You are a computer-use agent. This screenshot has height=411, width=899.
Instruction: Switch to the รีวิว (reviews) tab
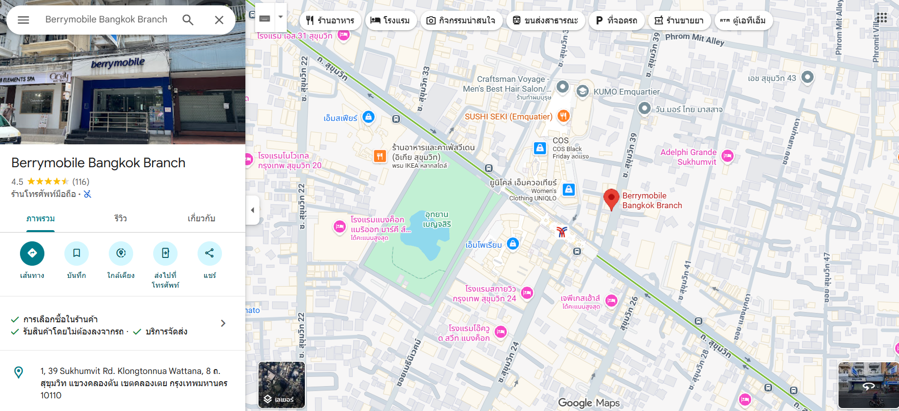tap(120, 218)
